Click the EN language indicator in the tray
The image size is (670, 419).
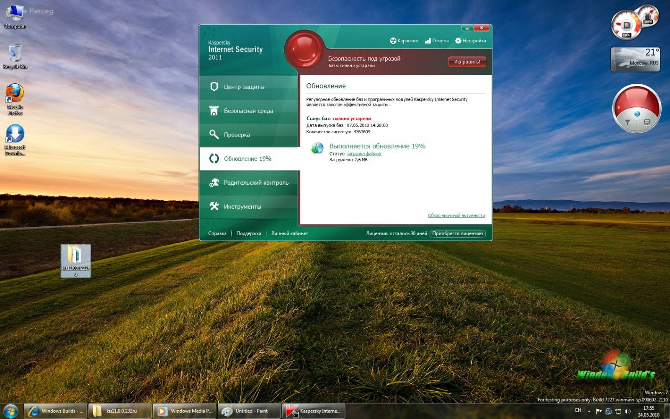(578, 411)
